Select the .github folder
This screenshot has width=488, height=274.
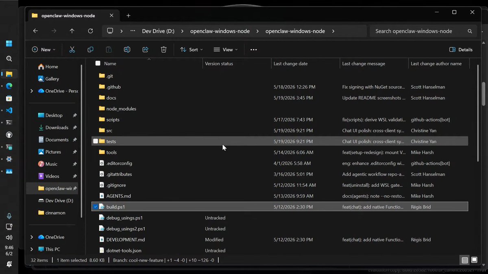click(113, 87)
